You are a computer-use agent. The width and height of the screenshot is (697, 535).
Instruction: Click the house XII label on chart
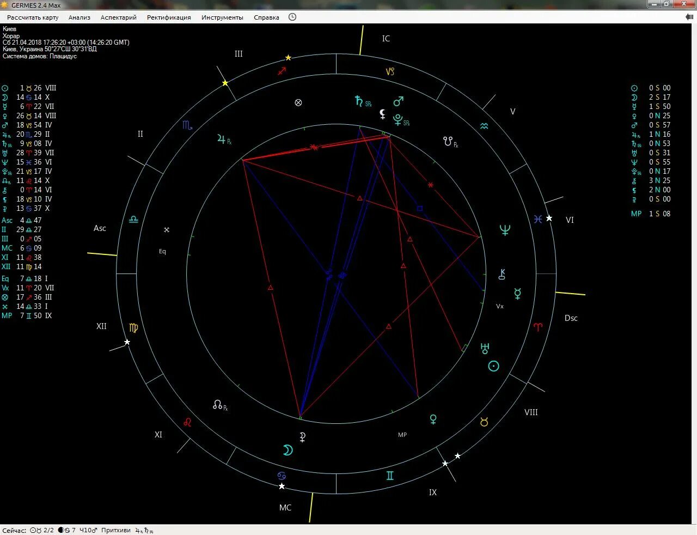101,326
